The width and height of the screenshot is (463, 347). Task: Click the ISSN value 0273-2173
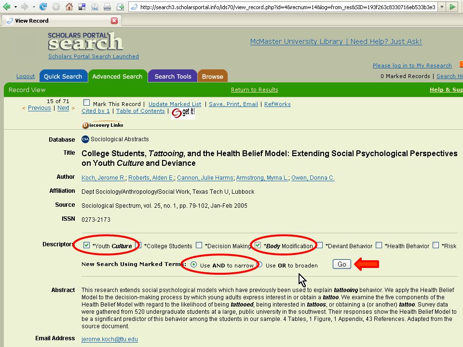pyautogui.click(x=96, y=220)
